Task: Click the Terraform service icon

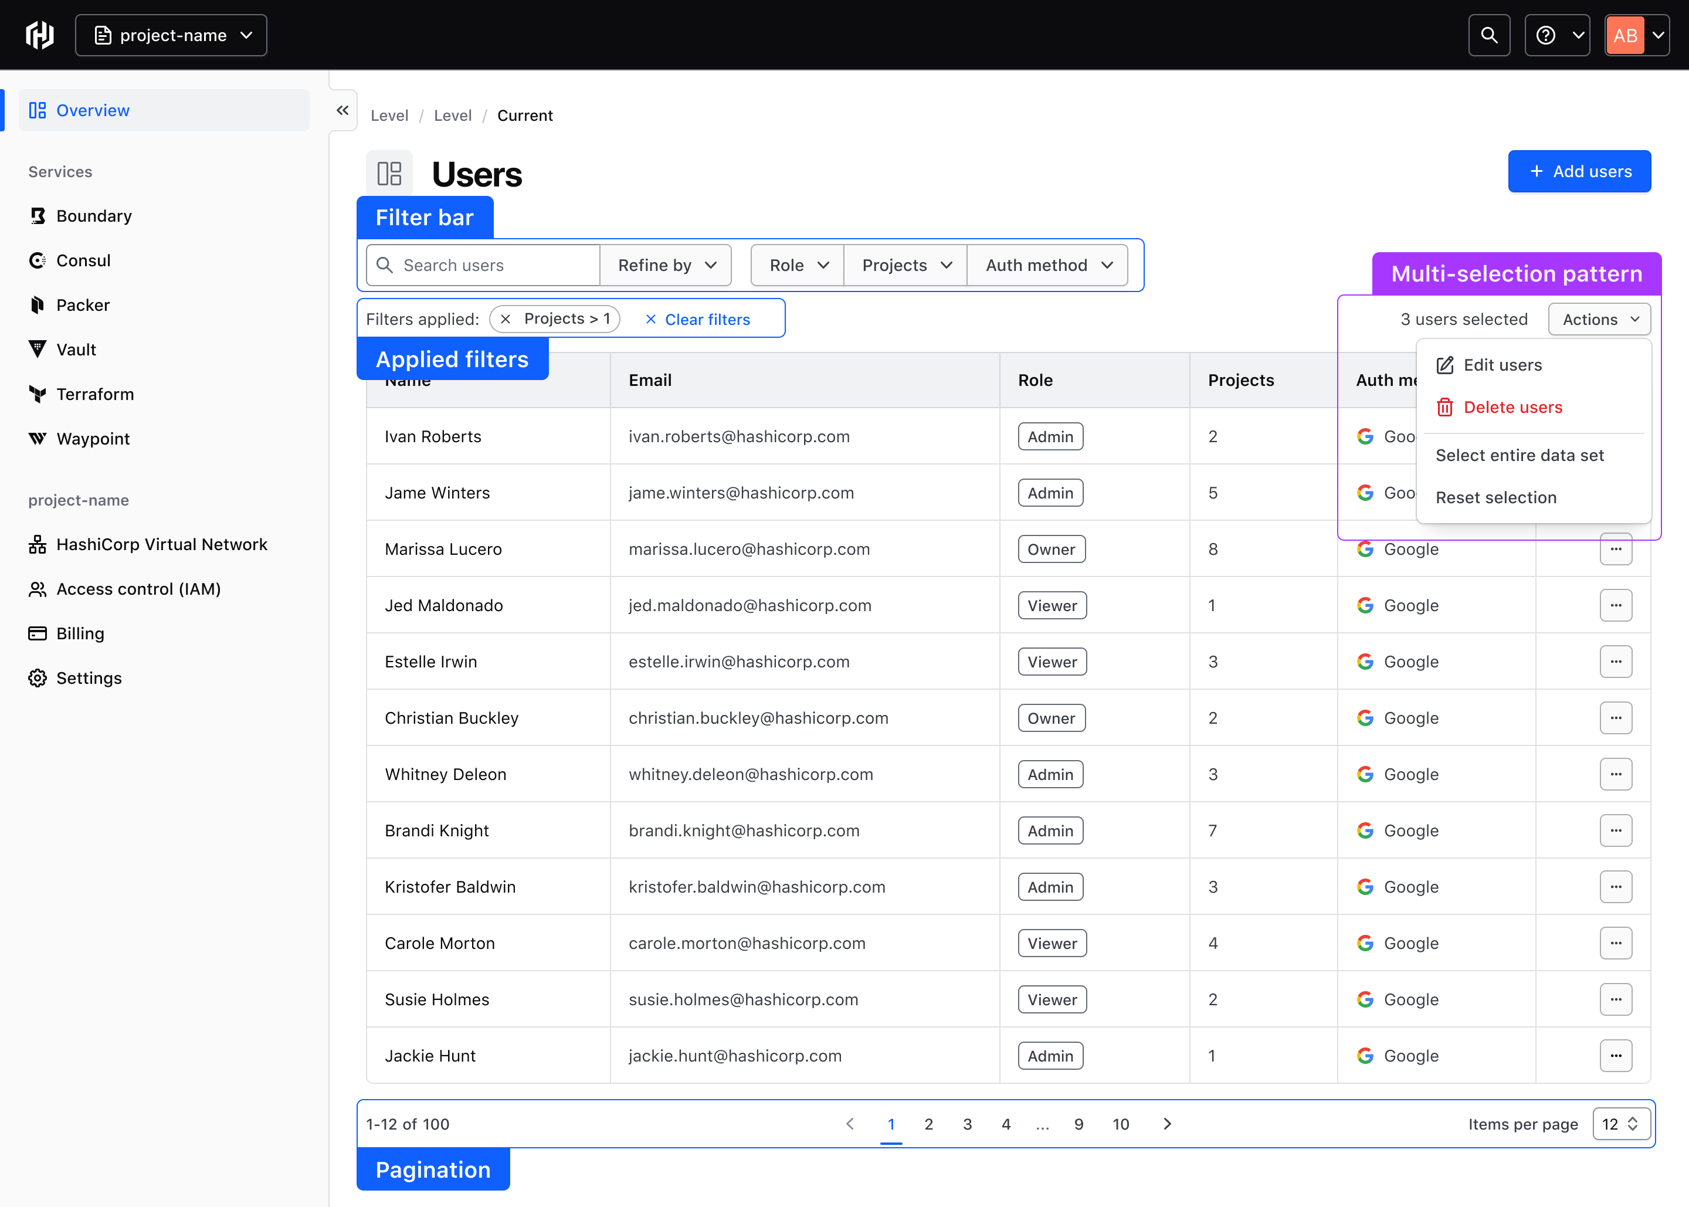Action: pos(38,394)
